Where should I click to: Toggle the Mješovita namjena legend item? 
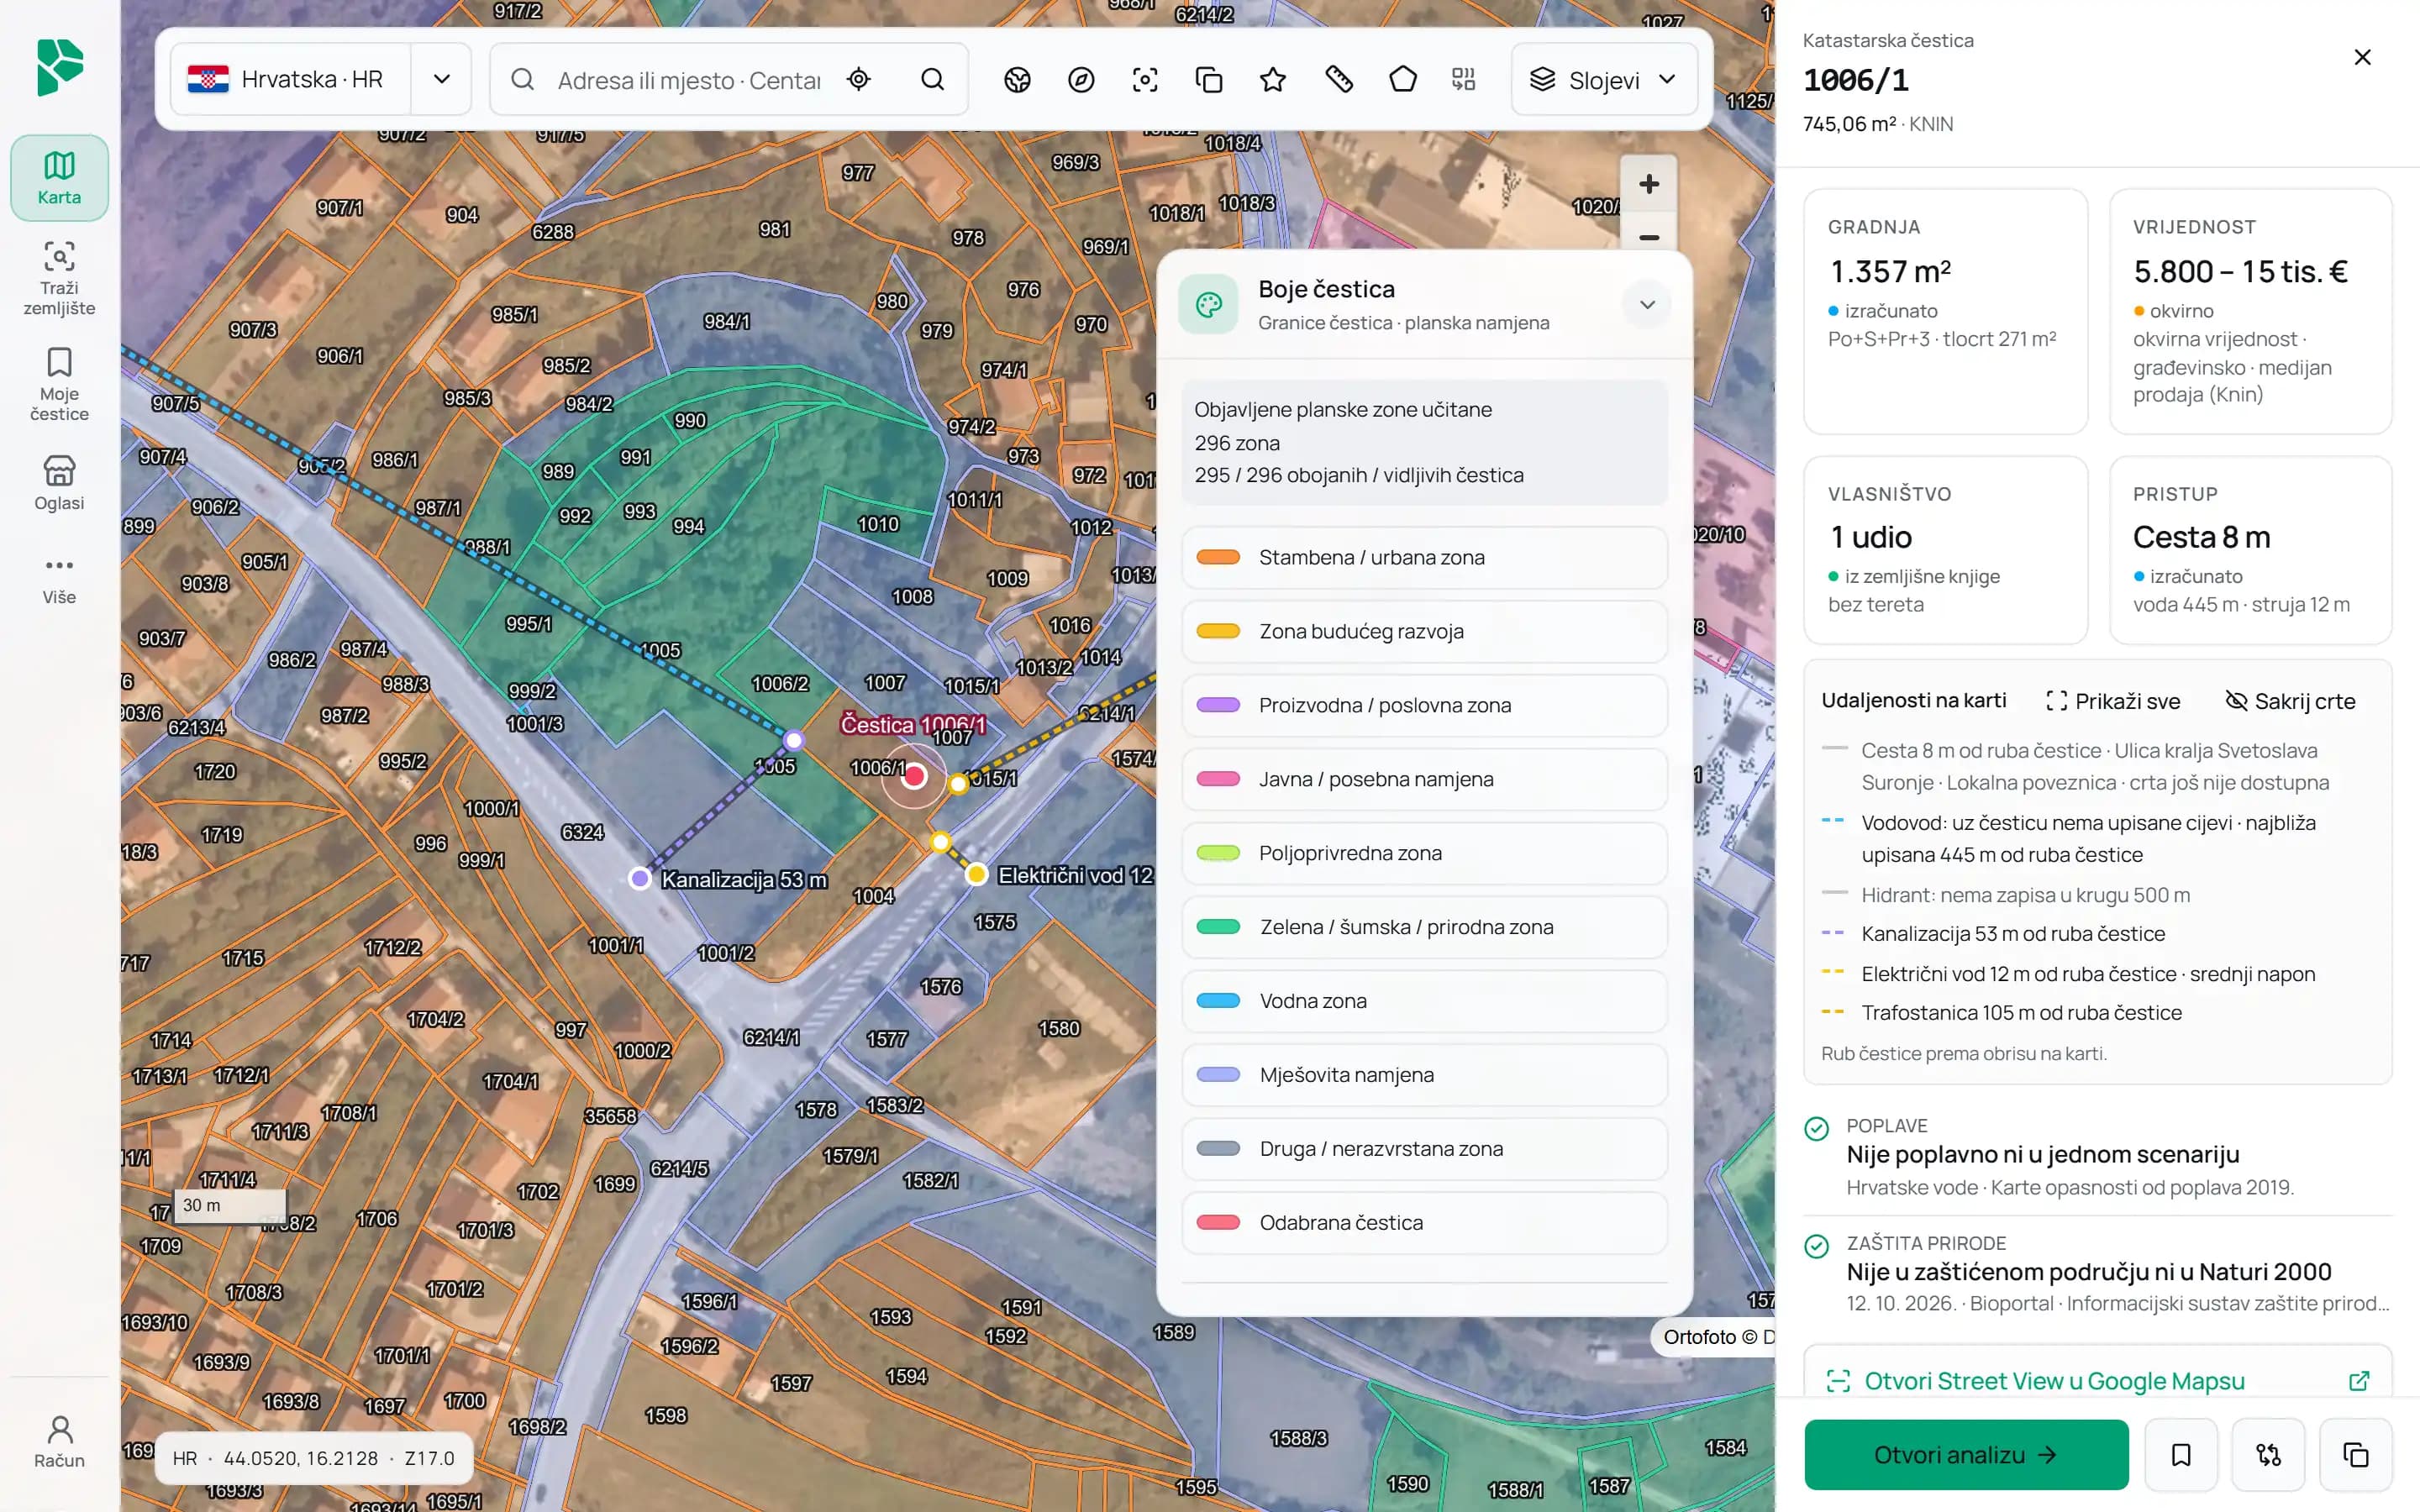pos(1424,1075)
